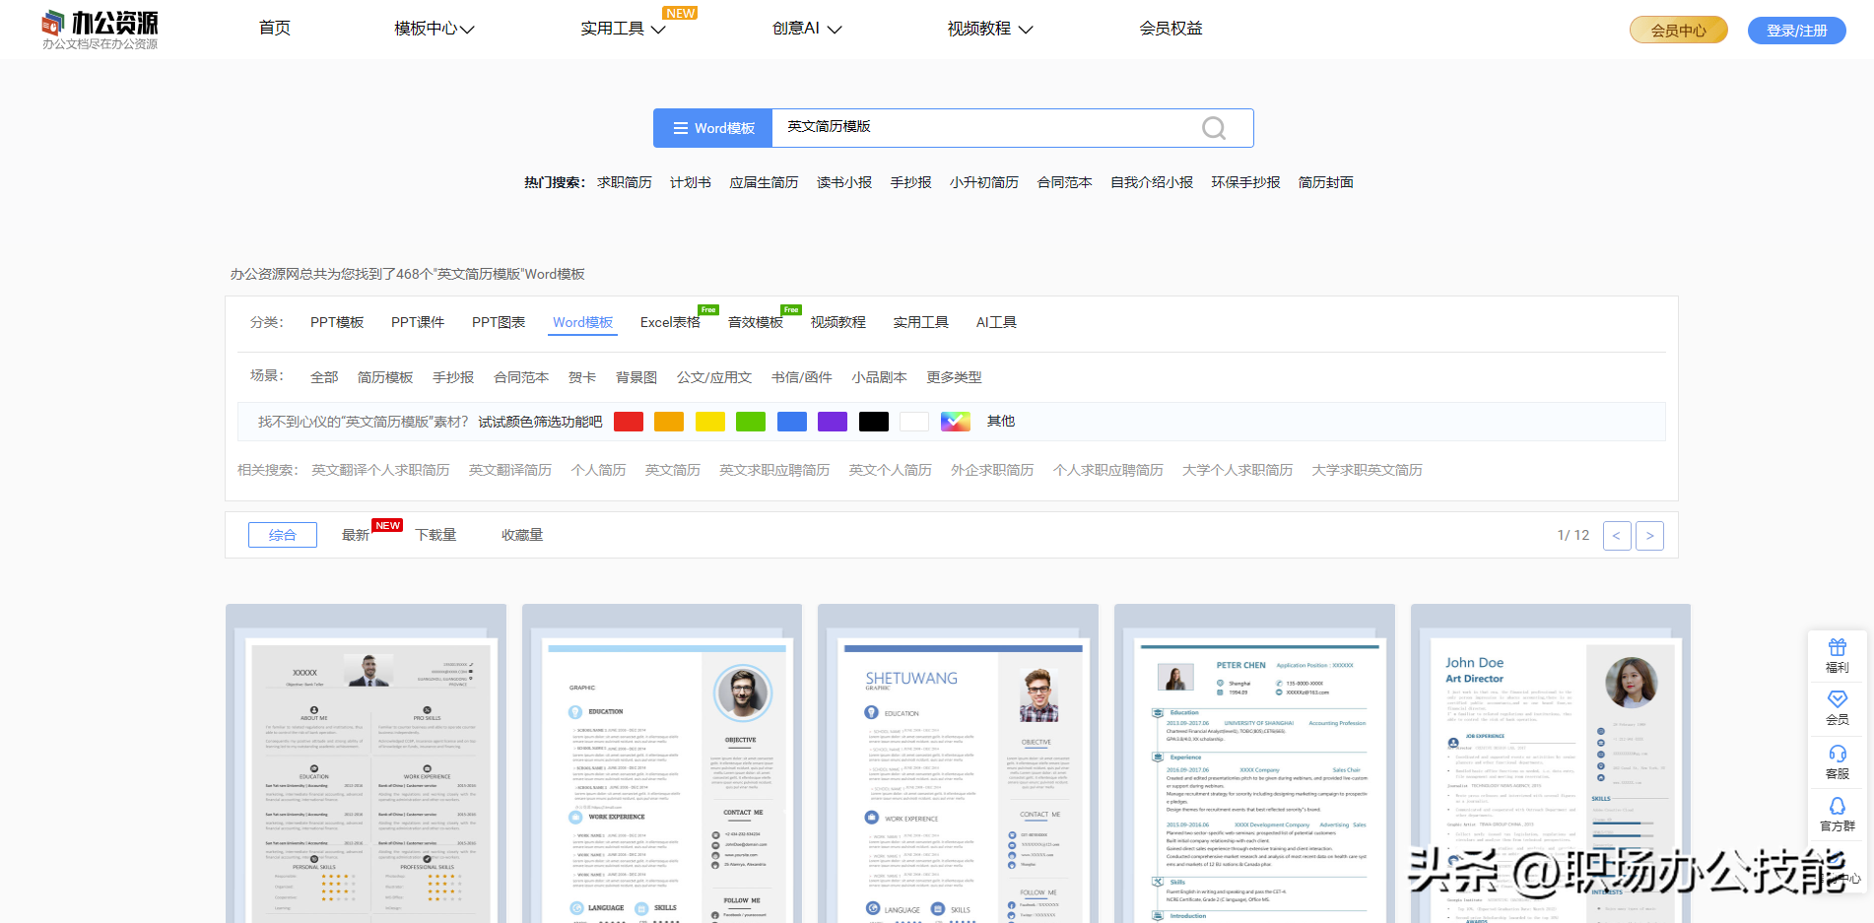Click the 官方群 bell icon
The height and width of the screenshot is (923, 1874).
coord(1837,814)
